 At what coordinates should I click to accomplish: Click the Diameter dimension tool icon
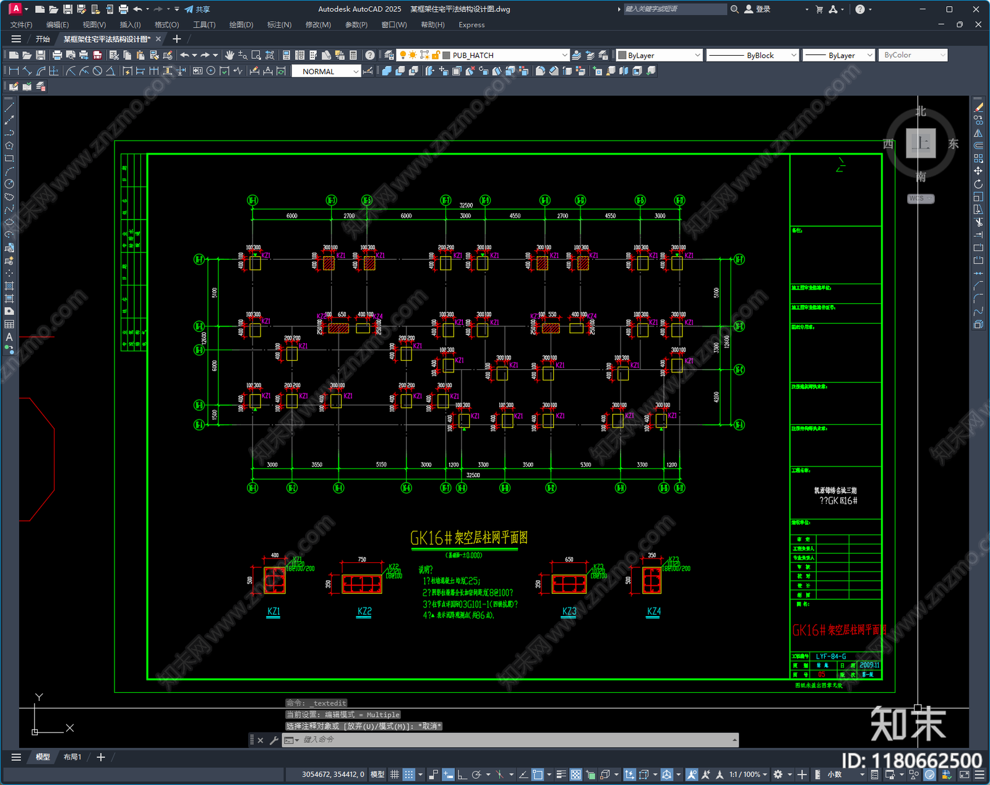pos(97,71)
